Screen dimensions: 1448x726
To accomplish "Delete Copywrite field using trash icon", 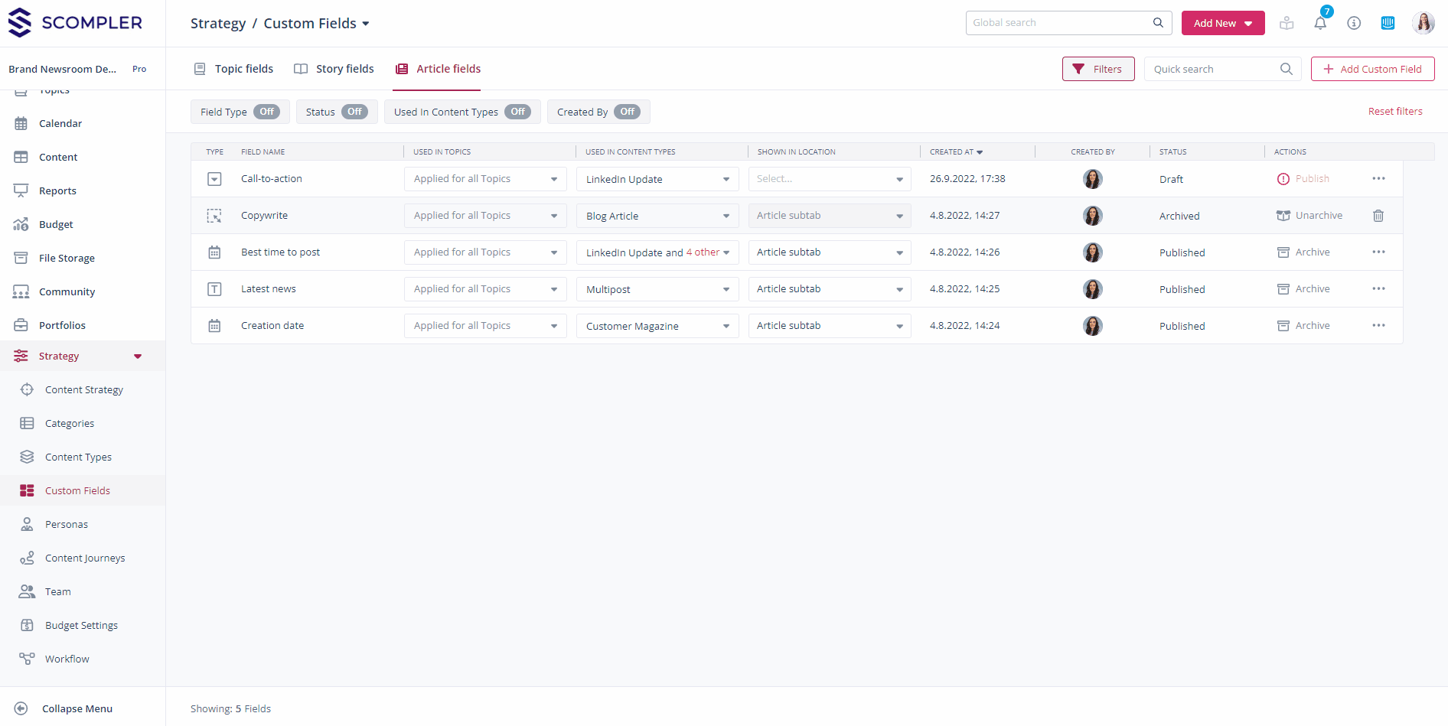I will (x=1378, y=216).
